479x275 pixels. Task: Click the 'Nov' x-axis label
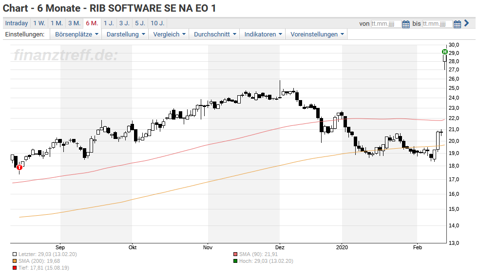(x=208, y=248)
